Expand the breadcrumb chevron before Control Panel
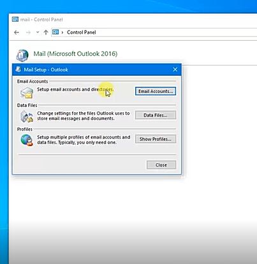This screenshot has height=264, width=257. (62, 33)
